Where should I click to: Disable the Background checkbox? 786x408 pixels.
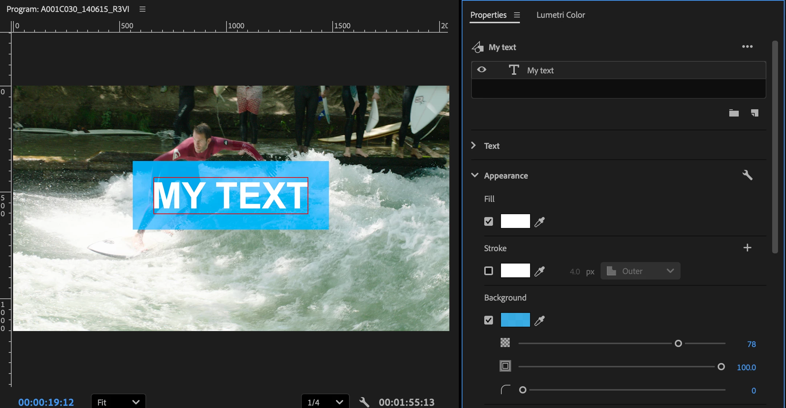pos(489,320)
